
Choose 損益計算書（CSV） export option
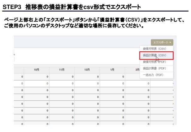[x=156, y=56]
